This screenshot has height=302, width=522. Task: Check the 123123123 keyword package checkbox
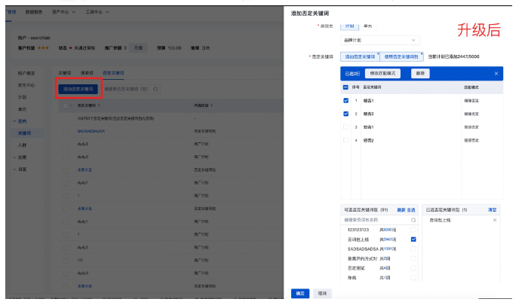tap(413, 229)
